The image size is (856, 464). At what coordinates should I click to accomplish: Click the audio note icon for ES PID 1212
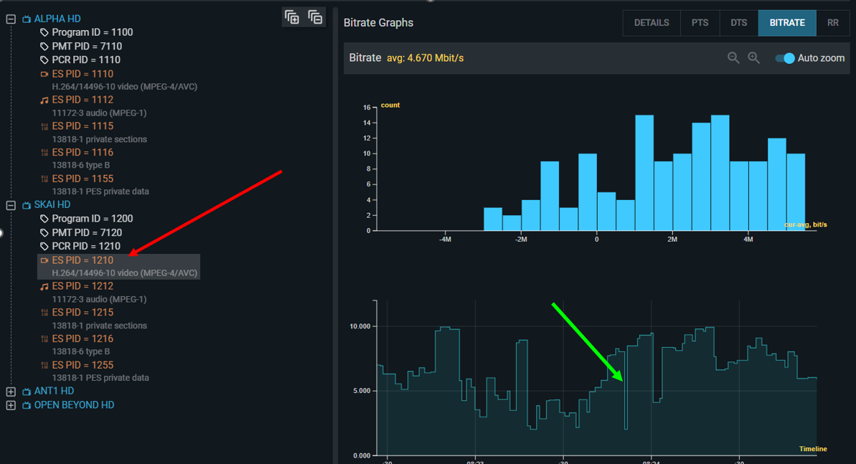(44, 286)
